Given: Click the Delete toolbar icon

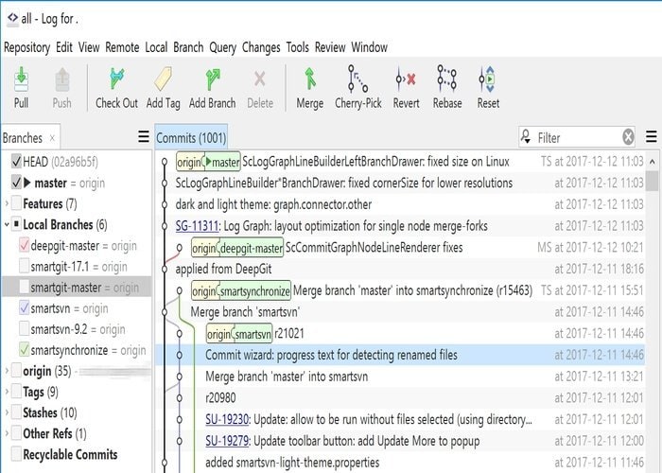Looking at the screenshot, I should click(x=260, y=79).
